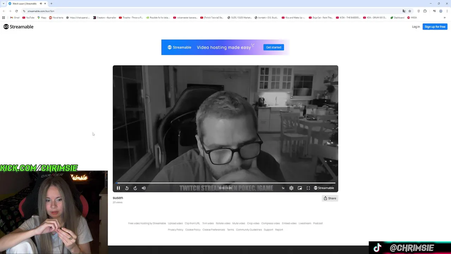Open Chrome three-dot menu
The image size is (451, 254).
447,11
